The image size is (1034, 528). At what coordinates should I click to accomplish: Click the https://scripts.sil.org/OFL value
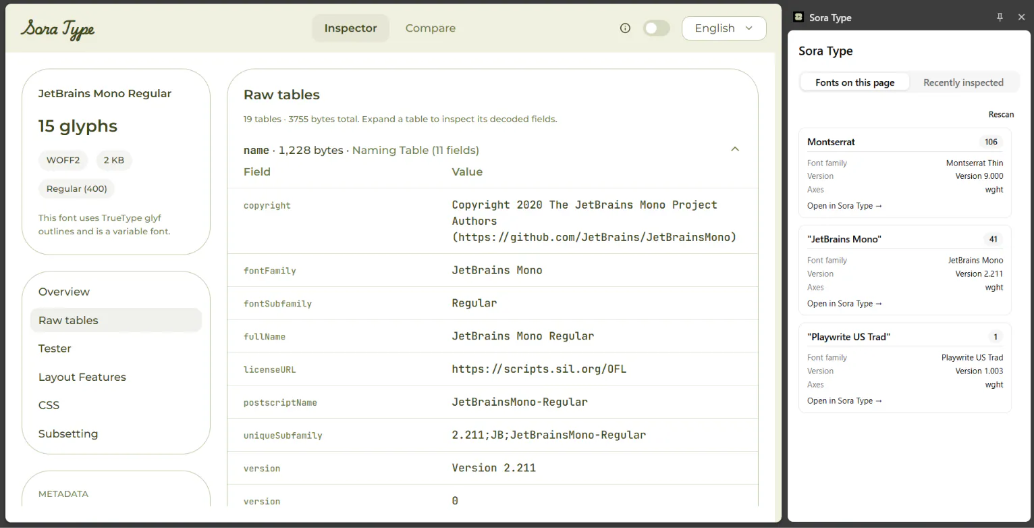(539, 369)
